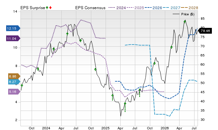The image size is (218, 130).
Task: Click the 55 label on price axis
Action: (202, 74)
